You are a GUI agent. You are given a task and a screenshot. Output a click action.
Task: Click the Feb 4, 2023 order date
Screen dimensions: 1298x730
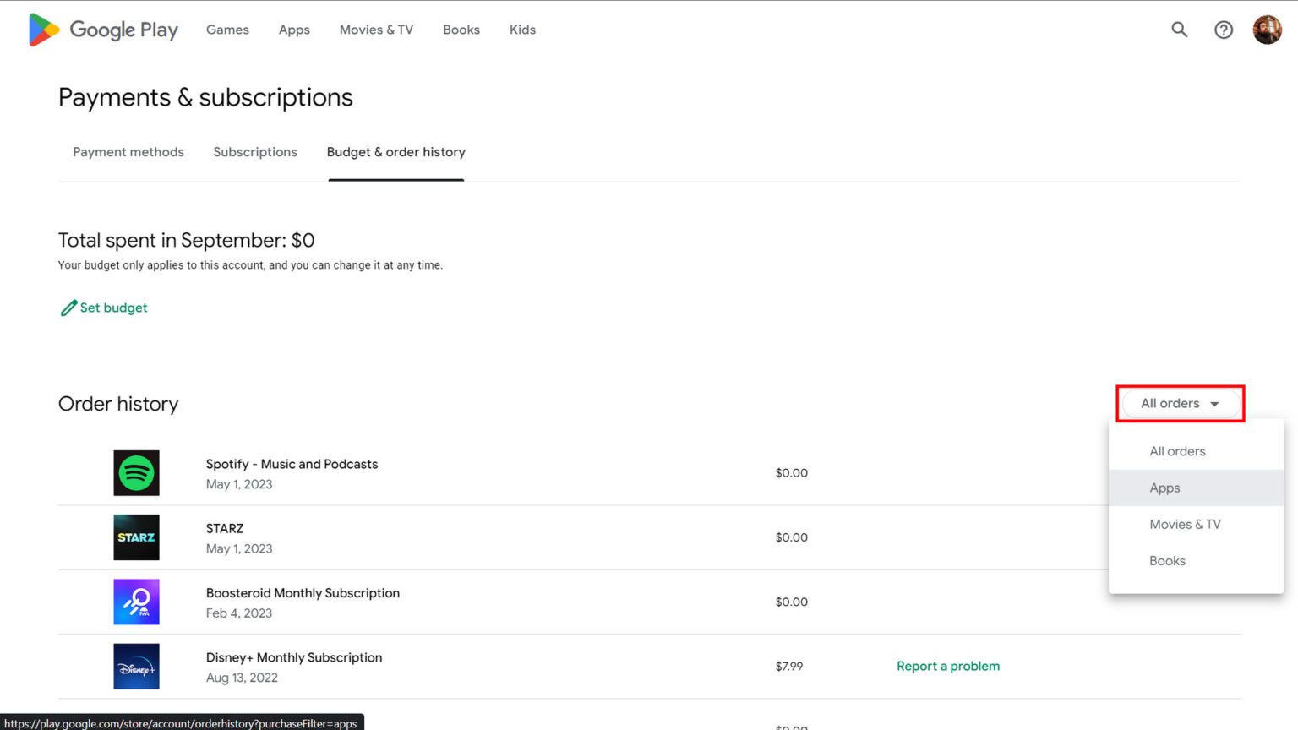(239, 613)
